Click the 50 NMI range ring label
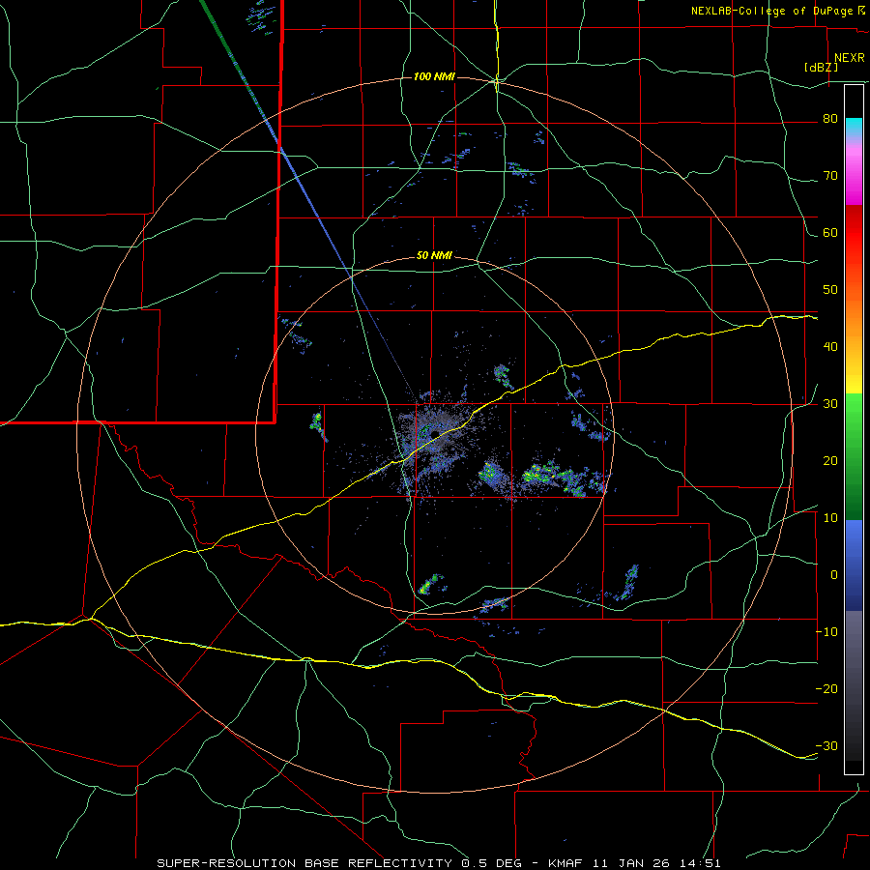The width and height of the screenshot is (870, 870). point(434,256)
